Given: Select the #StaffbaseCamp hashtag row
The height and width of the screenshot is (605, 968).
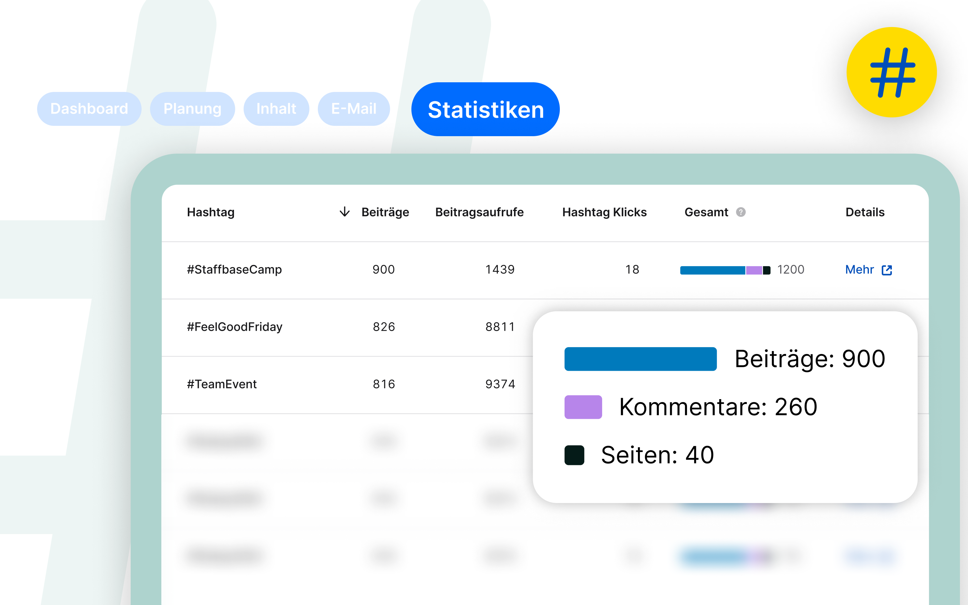Looking at the screenshot, I should click(545, 270).
